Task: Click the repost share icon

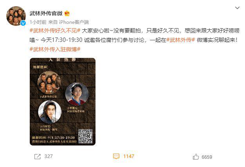Action: click(37, 156)
